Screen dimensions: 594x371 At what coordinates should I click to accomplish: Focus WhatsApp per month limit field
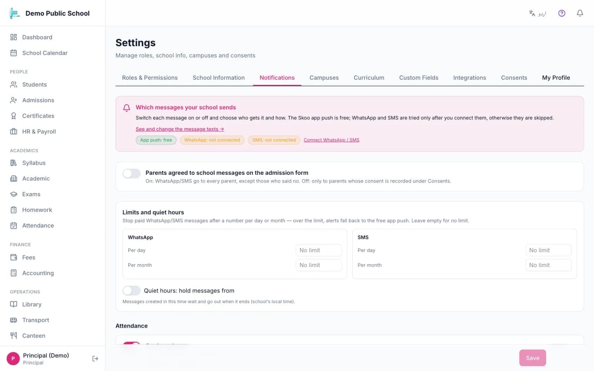pyautogui.click(x=319, y=265)
